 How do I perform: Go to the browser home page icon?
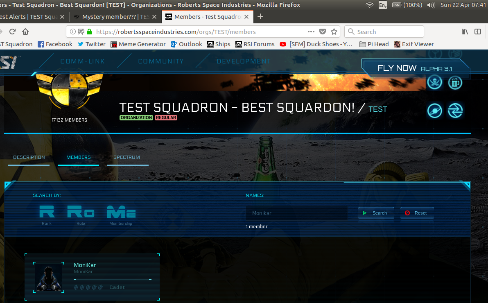pos(25,32)
